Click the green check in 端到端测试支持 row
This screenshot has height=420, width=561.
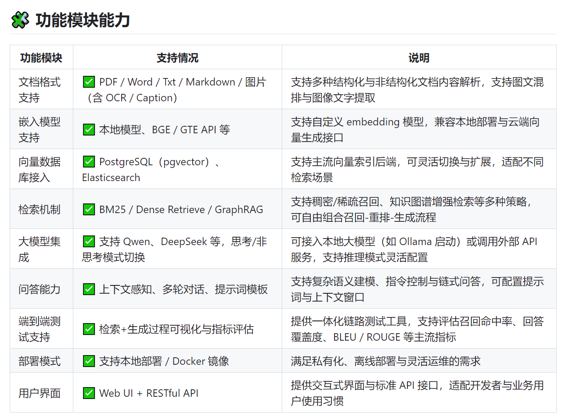pos(89,329)
